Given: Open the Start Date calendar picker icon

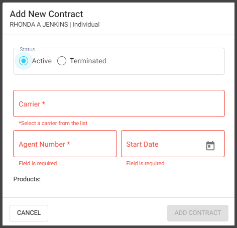Looking at the screenshot, I should [x=210, y=146].
